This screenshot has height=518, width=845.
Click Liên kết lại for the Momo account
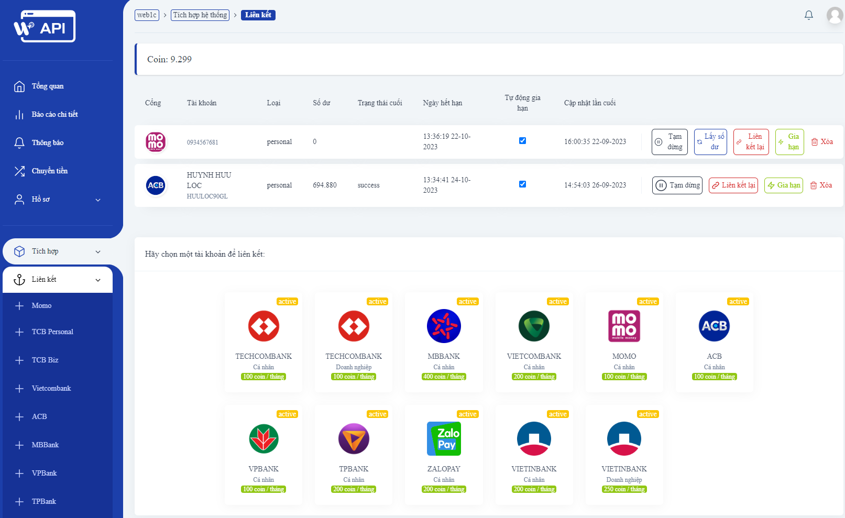point(751,142)
